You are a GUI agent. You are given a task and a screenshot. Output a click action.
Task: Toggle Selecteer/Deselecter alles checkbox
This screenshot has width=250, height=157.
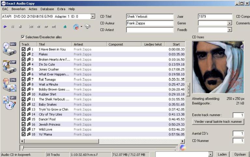[23, 37]
